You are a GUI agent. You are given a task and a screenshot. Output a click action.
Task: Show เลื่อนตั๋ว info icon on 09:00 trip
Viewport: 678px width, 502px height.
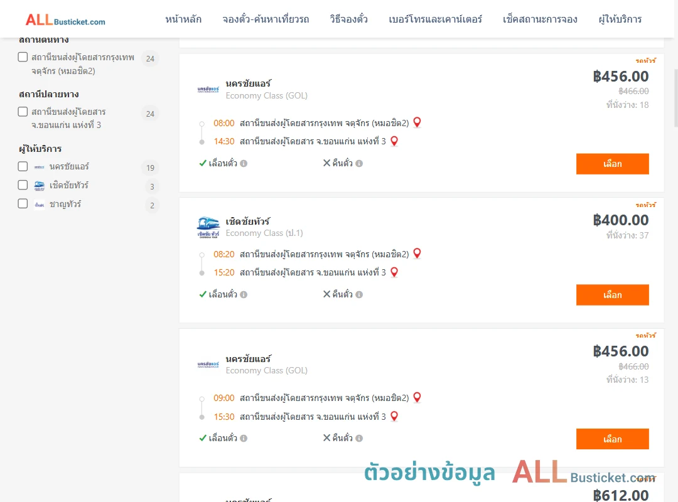pyautogui.click(x=244, y=438)
